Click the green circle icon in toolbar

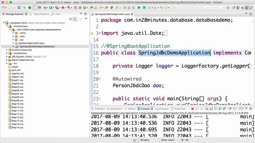pyautogui.click(x=139, y=8)
